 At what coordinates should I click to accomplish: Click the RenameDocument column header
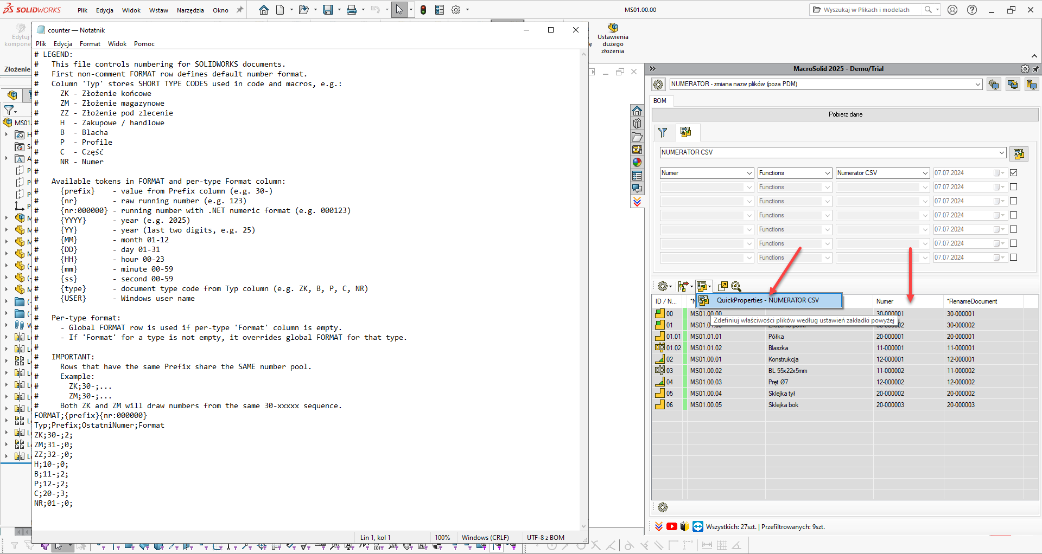(973, 301)
